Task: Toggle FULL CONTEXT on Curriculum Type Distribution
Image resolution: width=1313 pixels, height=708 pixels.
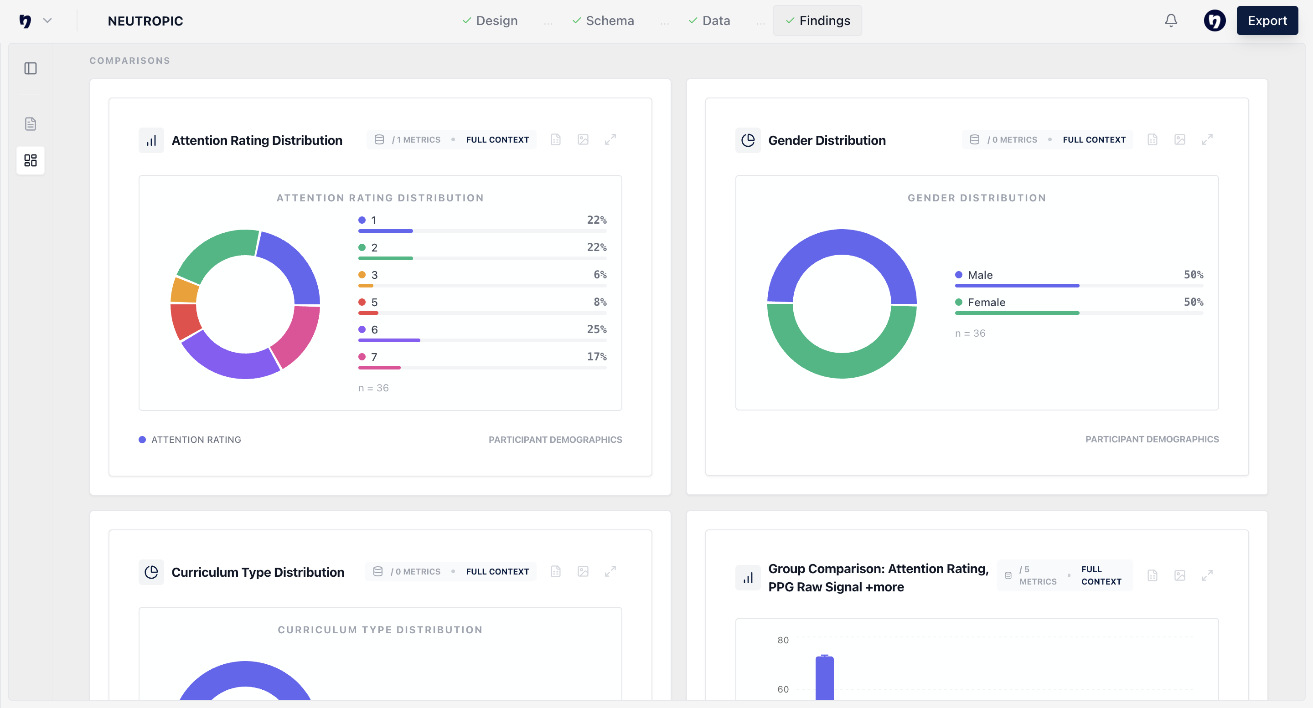Action: click(497, 571)
